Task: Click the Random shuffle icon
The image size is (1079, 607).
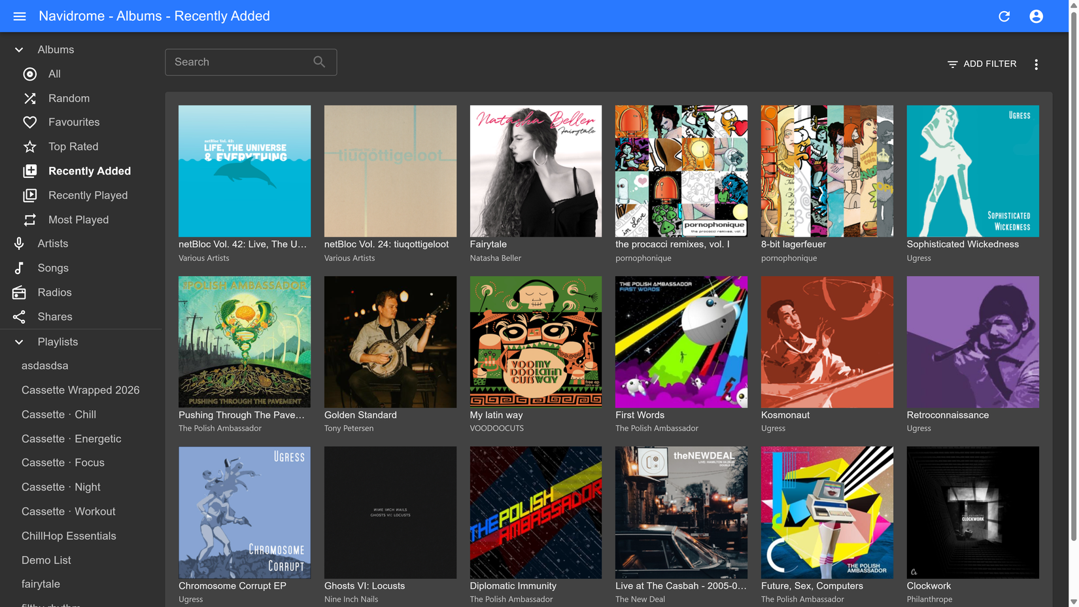Action: point(30,98)
